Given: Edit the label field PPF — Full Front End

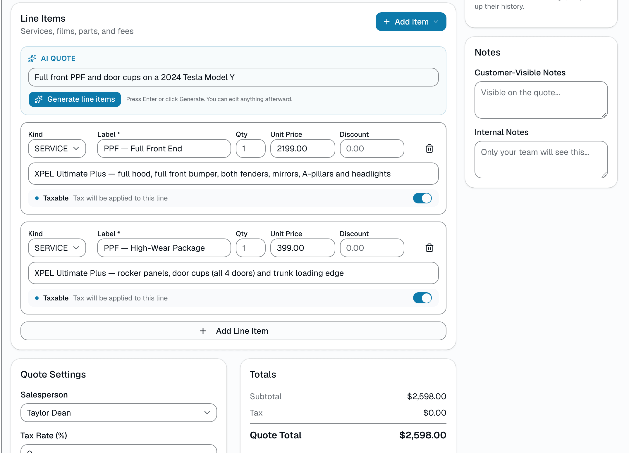Looking at the screenshot, I should click(164, 148).
